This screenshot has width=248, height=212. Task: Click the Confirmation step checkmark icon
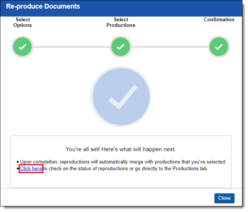[219, 47]
